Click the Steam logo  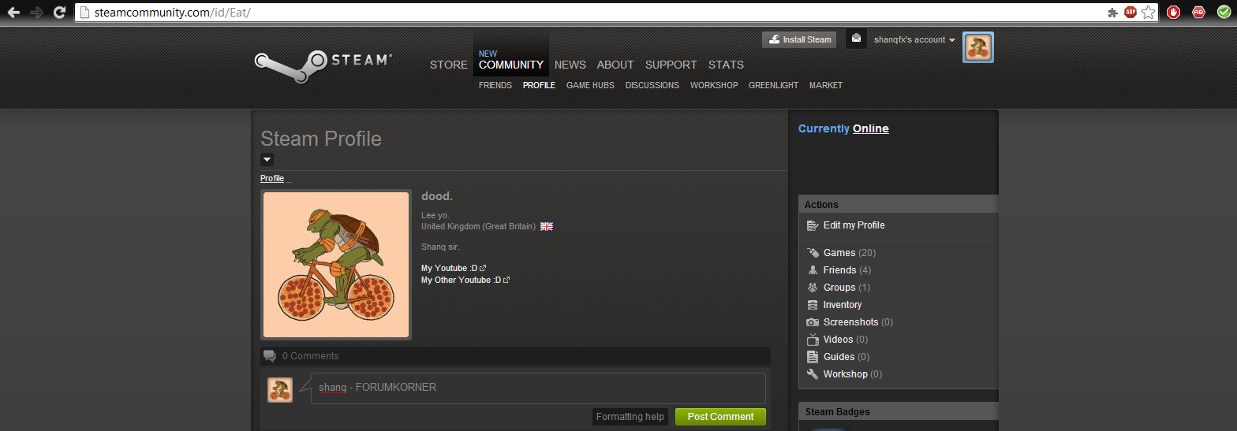pyautogui.click(x=323, y=65)
